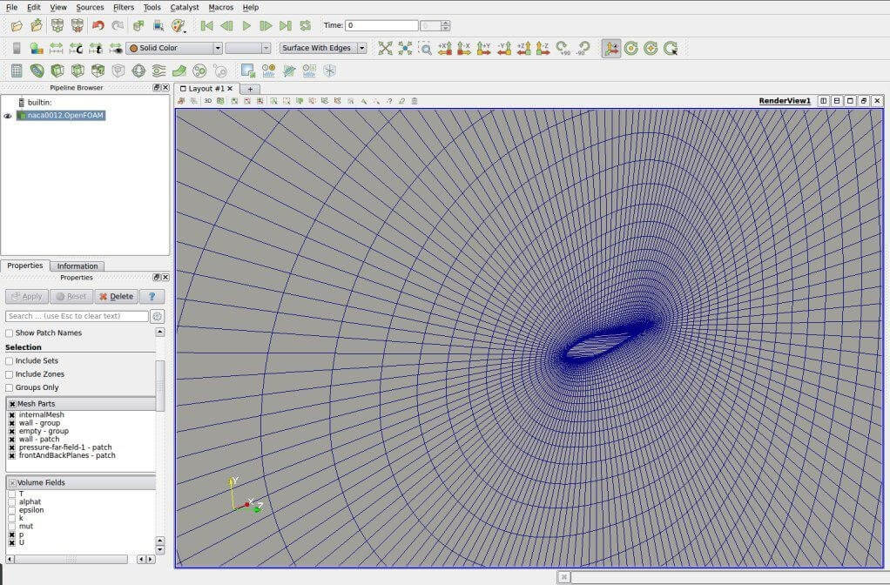The width and height of the screenshot is (890, 585).
Task: Open the Catalyst menu
Action: (x=185, y=7)
